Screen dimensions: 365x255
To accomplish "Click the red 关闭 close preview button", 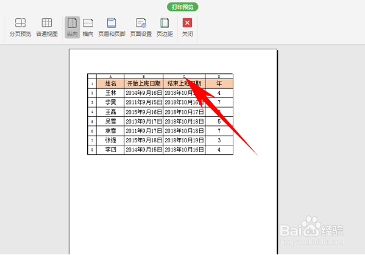I will [188, 27].
